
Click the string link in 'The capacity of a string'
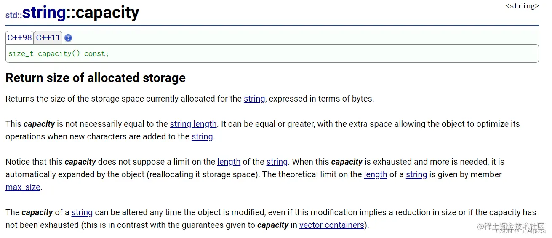click(82, 212)
